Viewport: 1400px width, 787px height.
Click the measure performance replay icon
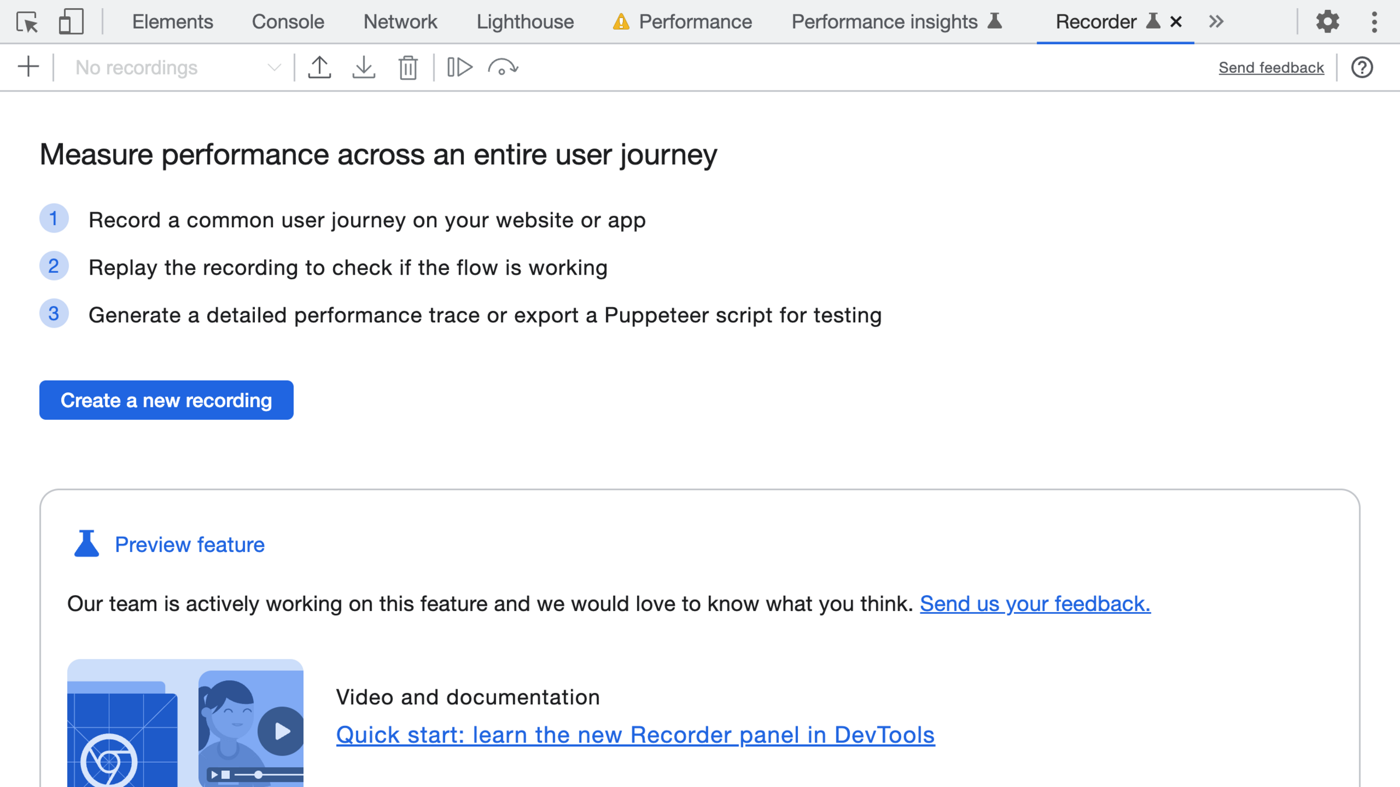click(503, 68)
